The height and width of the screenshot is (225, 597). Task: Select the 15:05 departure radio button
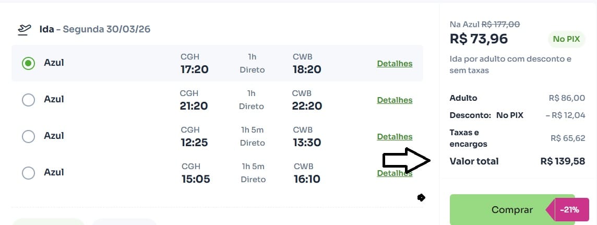click(28, 173)
